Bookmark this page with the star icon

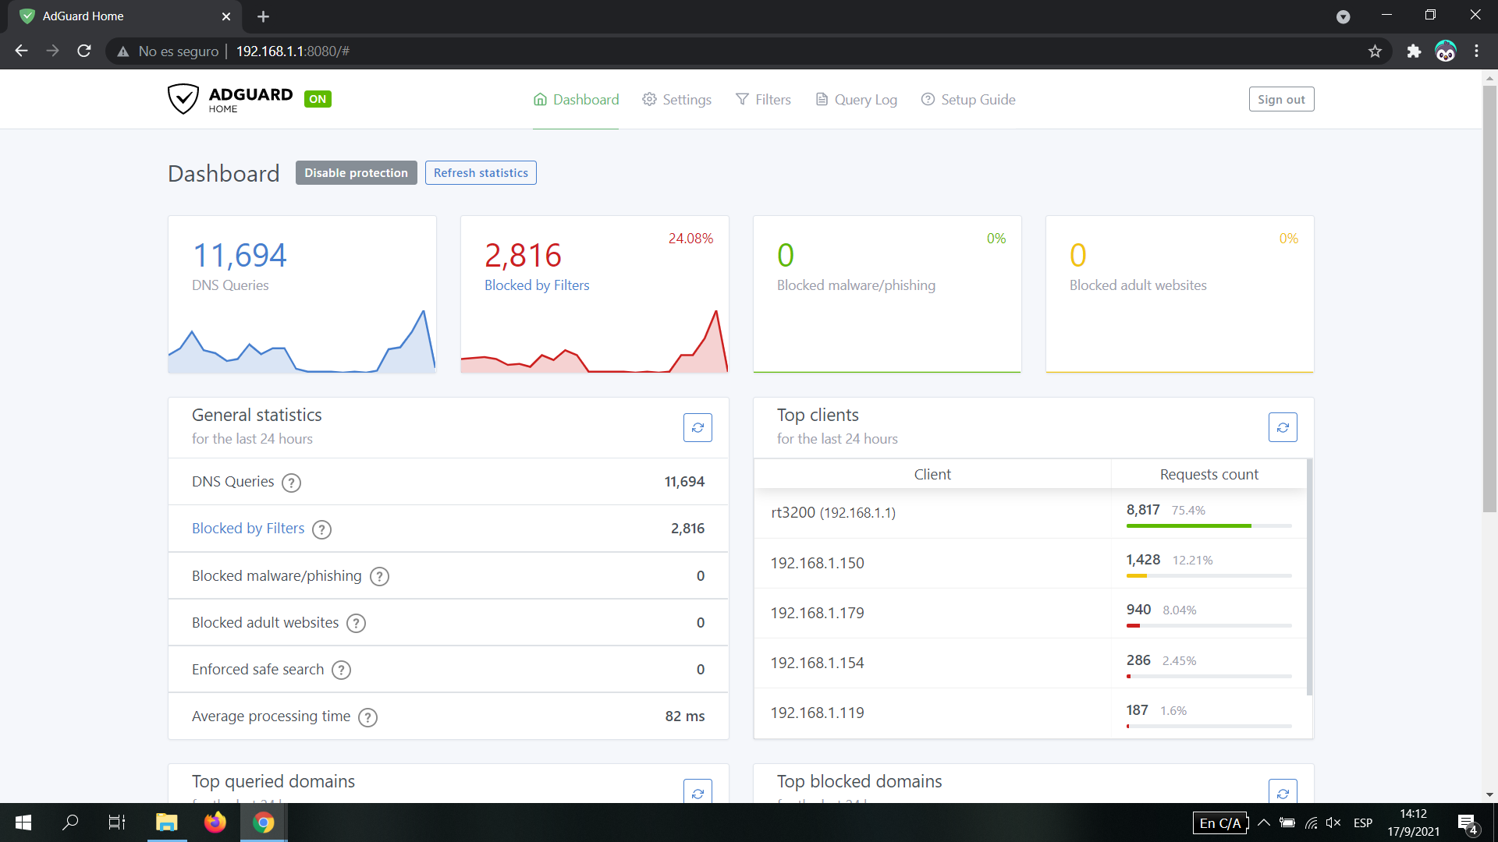pyautogui.click(x=1375, y=51)
